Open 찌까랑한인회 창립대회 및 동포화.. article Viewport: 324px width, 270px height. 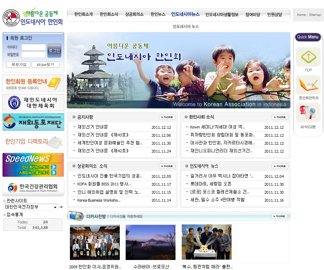coord(223,135)
